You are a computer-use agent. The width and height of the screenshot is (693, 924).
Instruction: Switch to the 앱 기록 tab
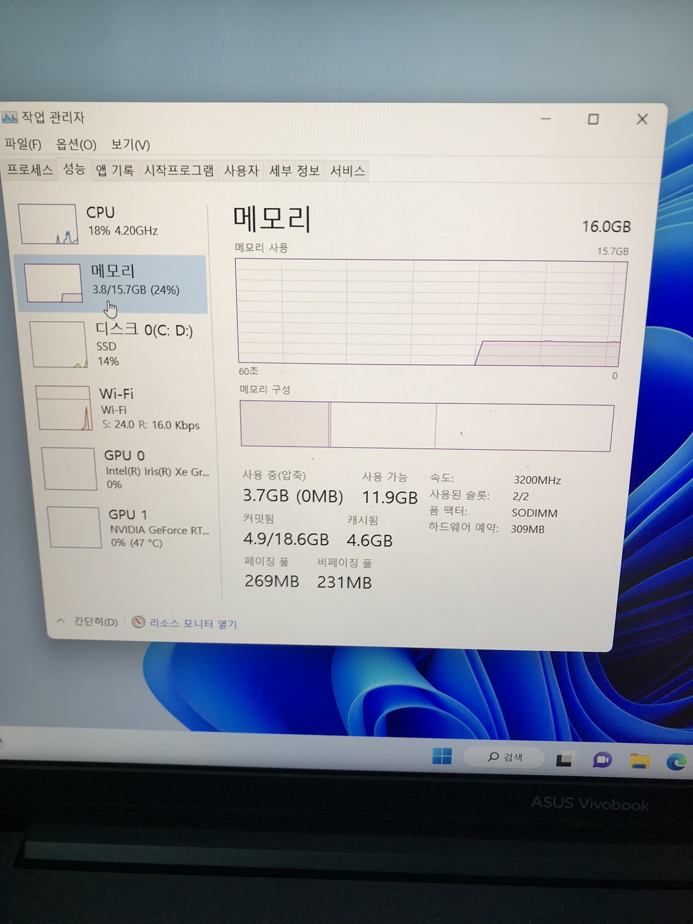[115, 170]
